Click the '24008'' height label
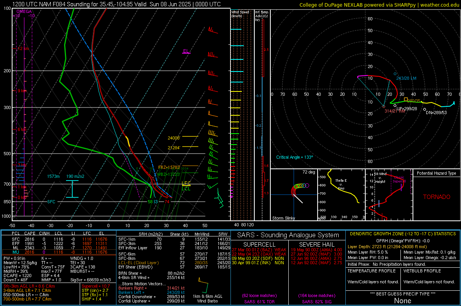This screenshot has height=306, width=461. point(174,138)
